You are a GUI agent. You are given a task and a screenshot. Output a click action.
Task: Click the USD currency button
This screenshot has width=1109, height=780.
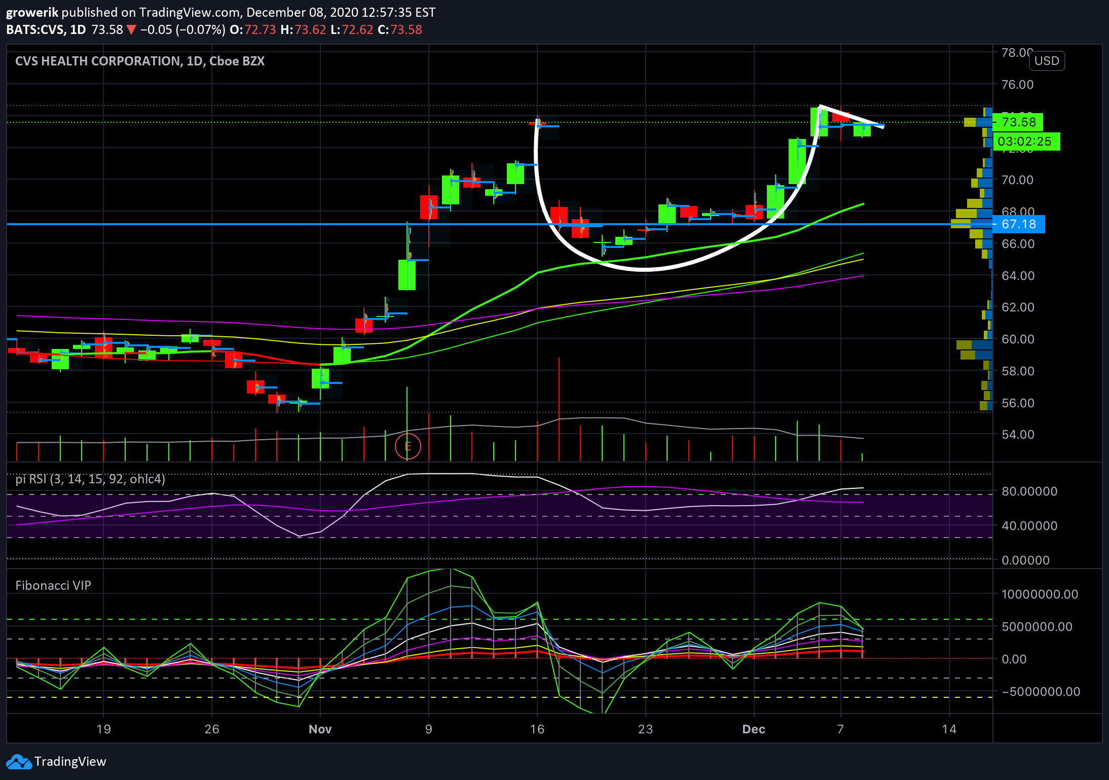coord(1047,61)
